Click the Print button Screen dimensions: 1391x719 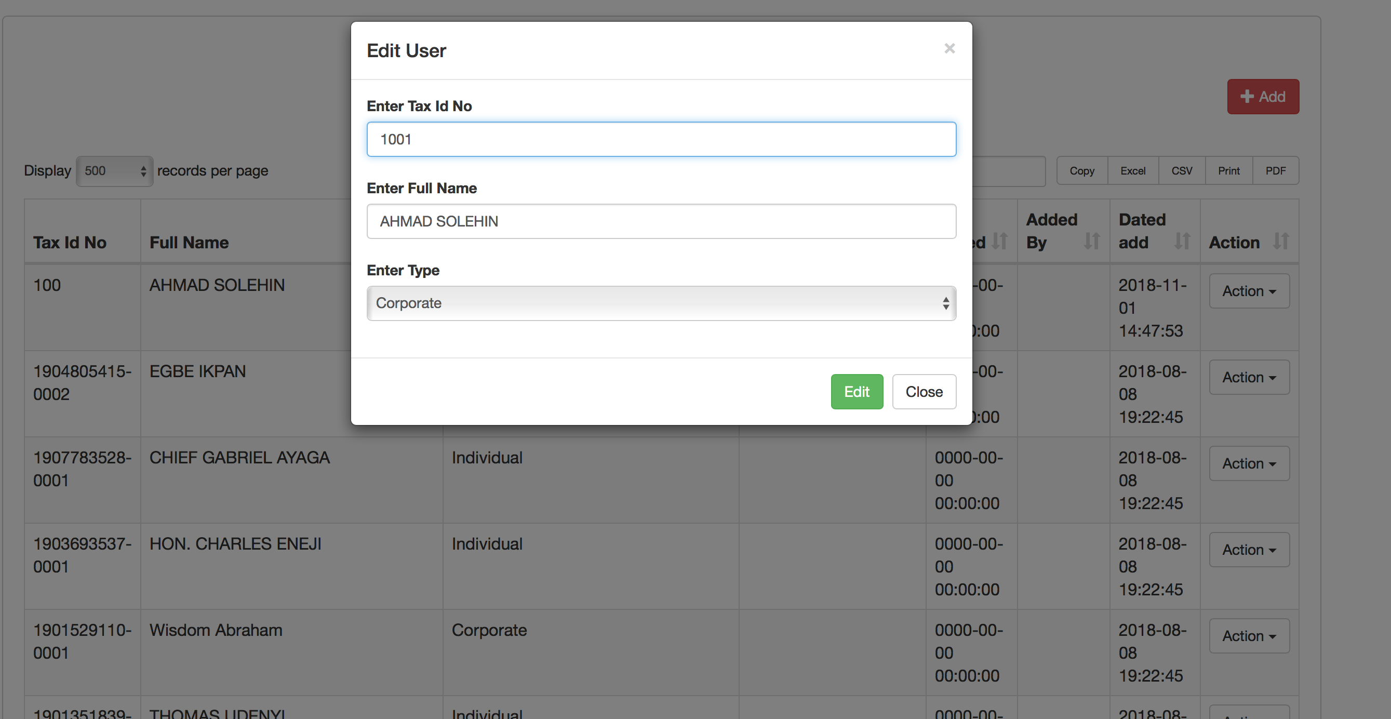click(x=1228, y=171)
